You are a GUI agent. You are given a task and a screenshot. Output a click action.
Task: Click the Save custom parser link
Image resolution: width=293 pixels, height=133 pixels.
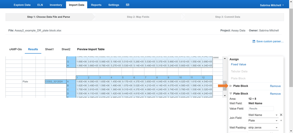point(270,41)
